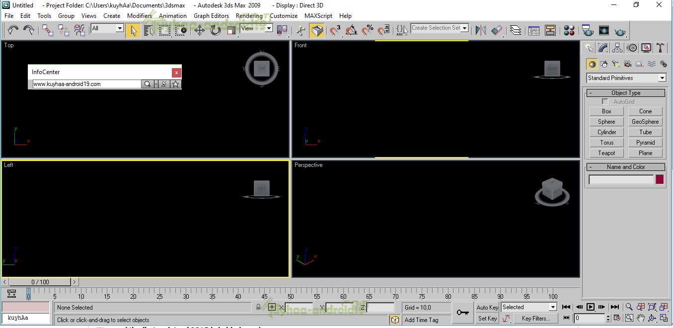Click the Torus object button
The height and width of the screenshot is (328, 673).
[606, 143]
